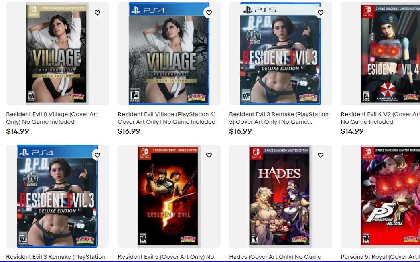This screenshot has height=262, width=420.
Task: Click 'Resident Evil Village (PlayStation 4)' listing title
Action: (x=166, y=118)
